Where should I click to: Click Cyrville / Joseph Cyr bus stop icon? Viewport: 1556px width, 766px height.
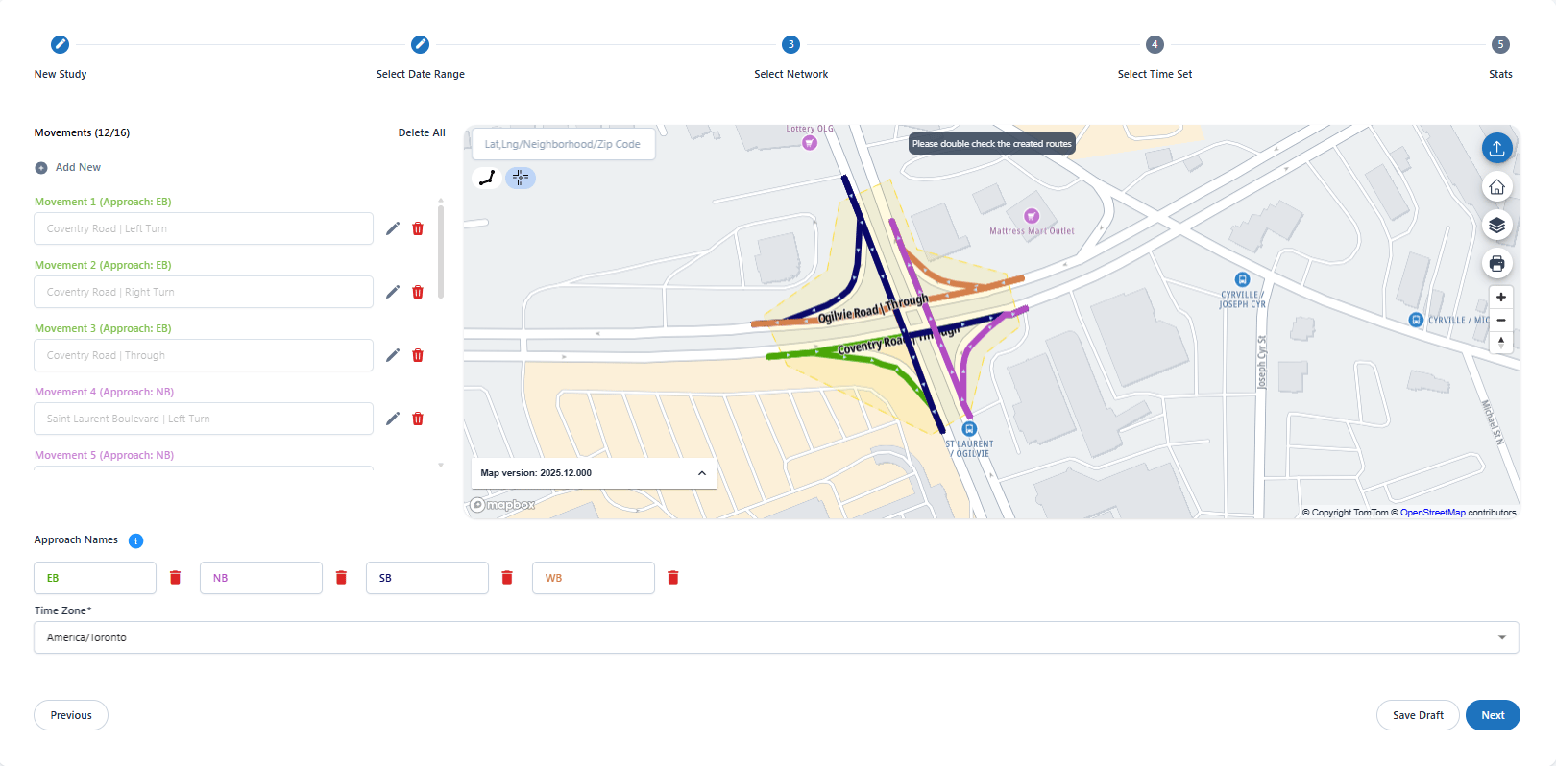pyautogui.click(x=1242, y=280)
